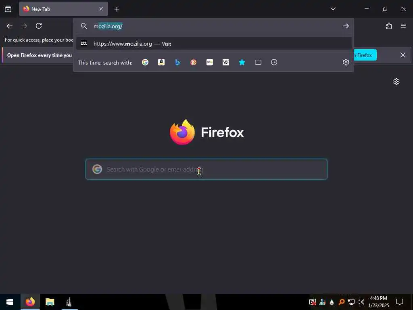Viewport: 413px width, 310px height.
Task: Open the Firefox application hamburger menu
Action: click(403, 26)
